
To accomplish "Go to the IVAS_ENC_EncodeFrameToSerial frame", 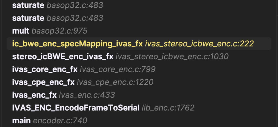I will click(x=76, y=108).
